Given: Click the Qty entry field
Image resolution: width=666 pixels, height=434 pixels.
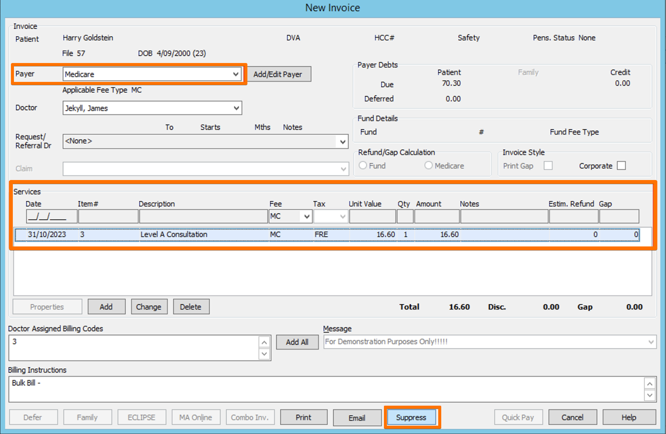Looking at the screenshot, I should [405, 217].
